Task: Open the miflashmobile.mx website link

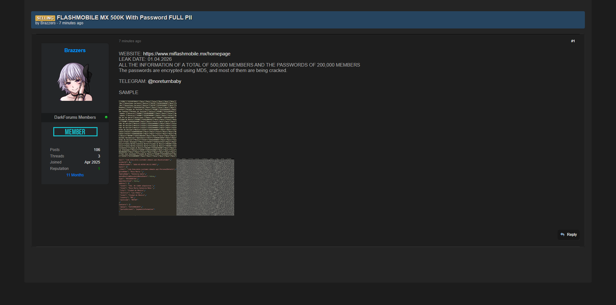Action: click(x=186, y=54)
